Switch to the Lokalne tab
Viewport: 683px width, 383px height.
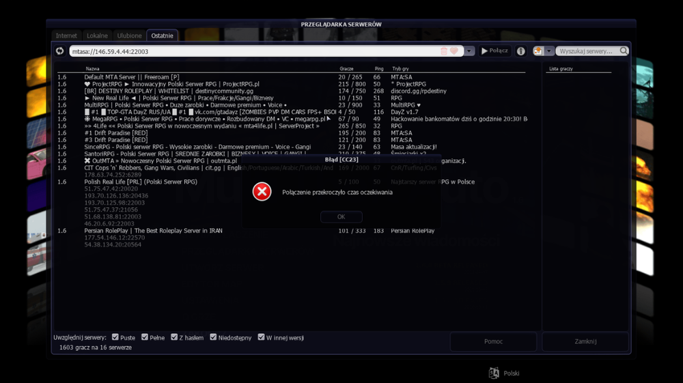click(x=97, y=36)
